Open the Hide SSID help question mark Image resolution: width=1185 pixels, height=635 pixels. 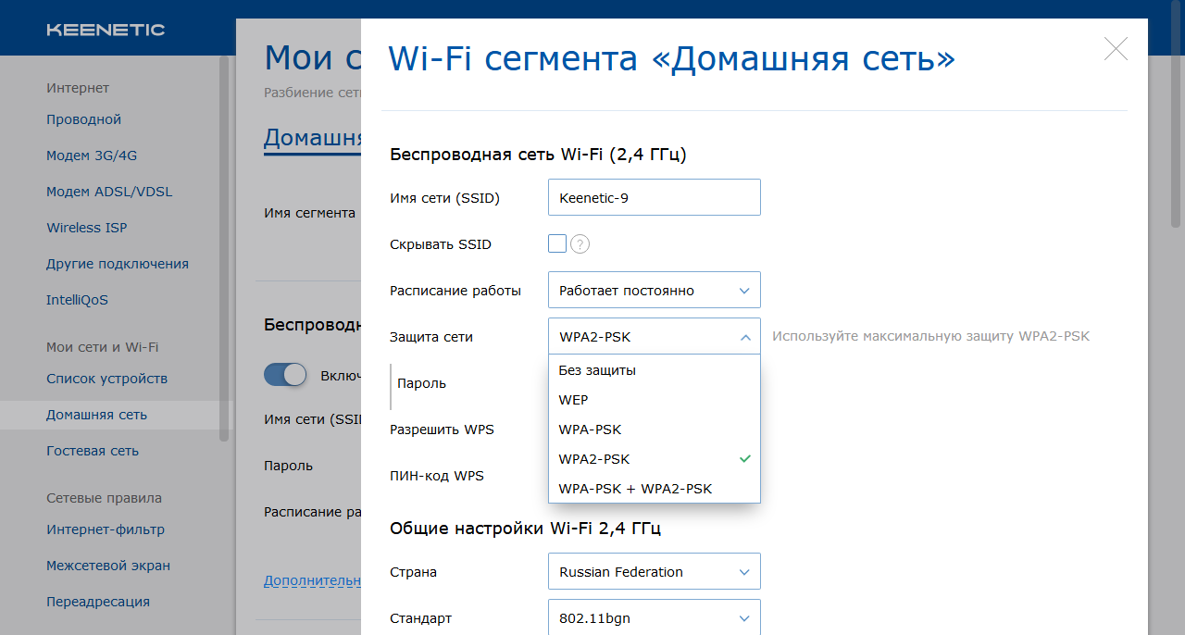click(580, 244)
